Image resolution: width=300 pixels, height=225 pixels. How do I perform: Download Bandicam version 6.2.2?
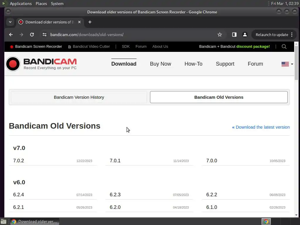pos(212,195)
